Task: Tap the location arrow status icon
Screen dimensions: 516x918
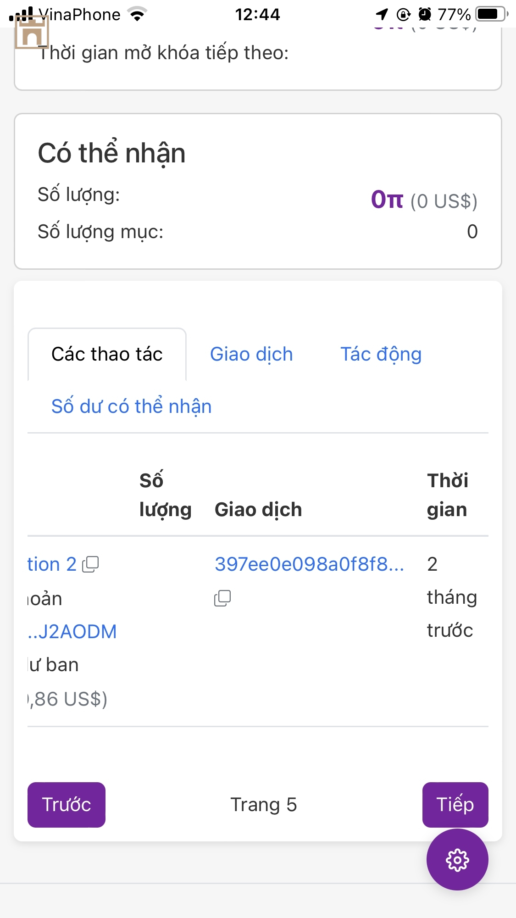Action: click(382, 15)
